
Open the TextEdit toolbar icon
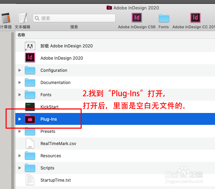[23, 18]
